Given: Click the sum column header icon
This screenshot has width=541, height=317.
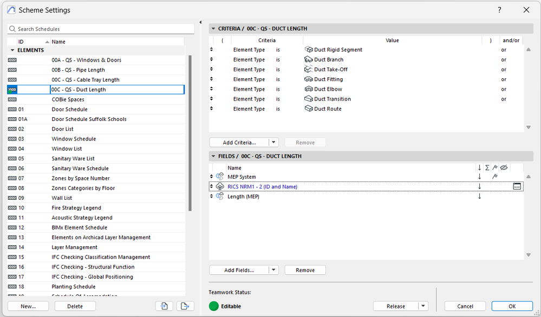Looking at the screenshot, I should click(x=487, y=167).
